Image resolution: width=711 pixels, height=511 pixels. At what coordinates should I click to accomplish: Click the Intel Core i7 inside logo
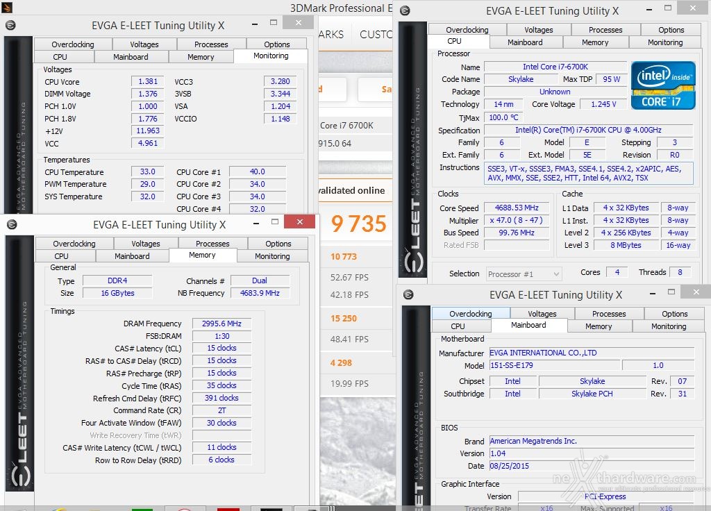[663, 85]
